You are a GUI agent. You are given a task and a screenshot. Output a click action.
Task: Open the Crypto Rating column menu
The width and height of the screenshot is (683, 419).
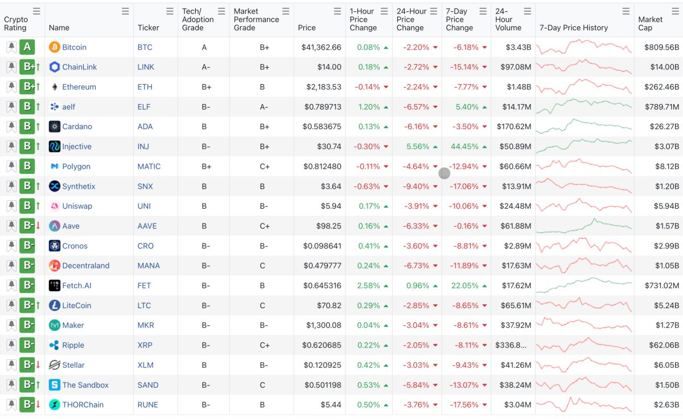(36, 11)
